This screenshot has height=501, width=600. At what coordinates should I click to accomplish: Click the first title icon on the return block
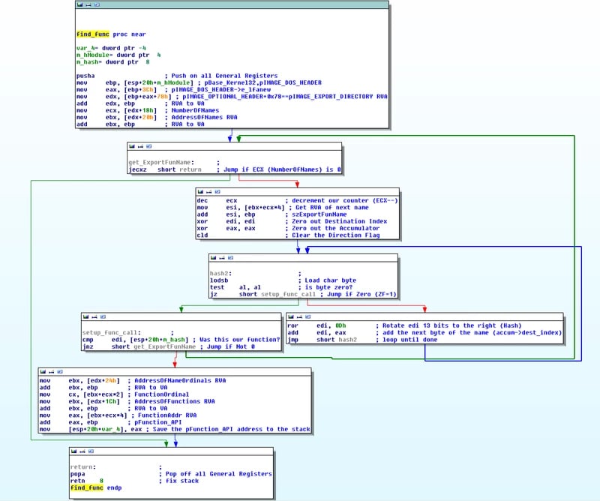point(73,451)
